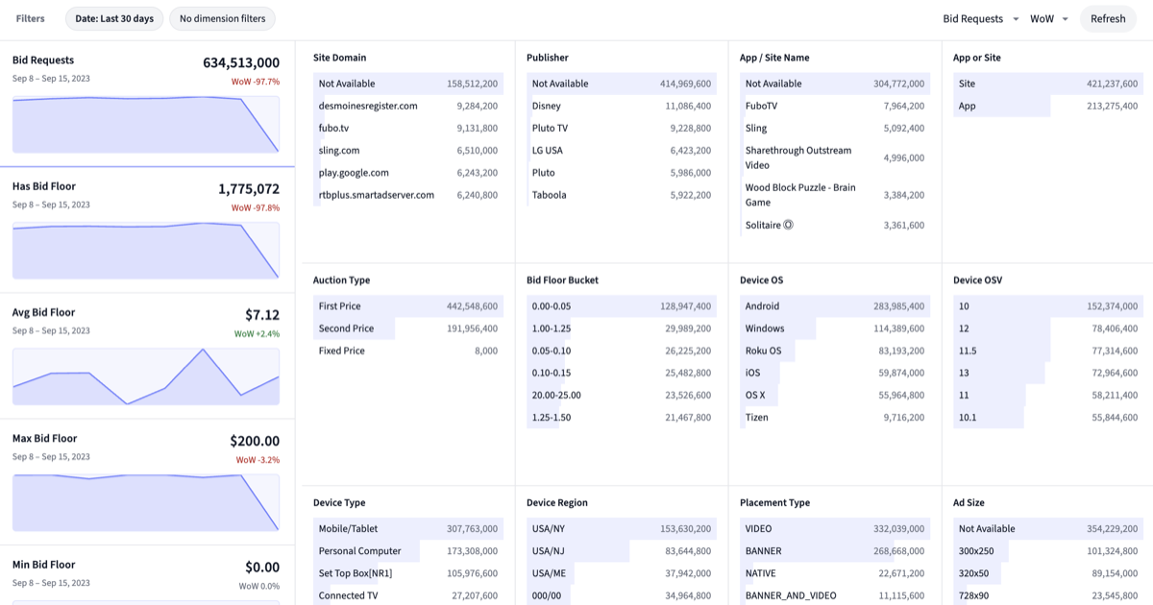Select the 0.00-0.05 Bid Floor Bucket

(621, 305)
